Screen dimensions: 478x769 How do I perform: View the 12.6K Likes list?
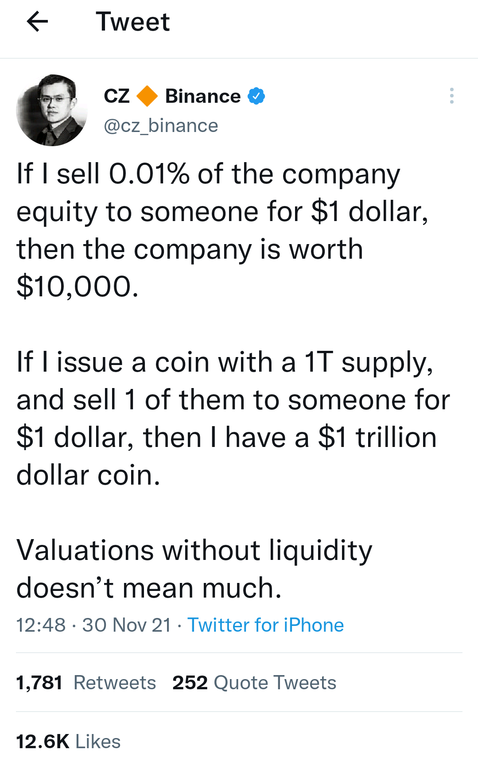[67, 741]
